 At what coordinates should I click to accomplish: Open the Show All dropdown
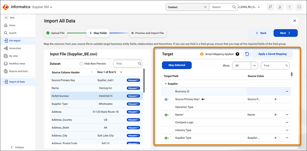click(245, 66)
